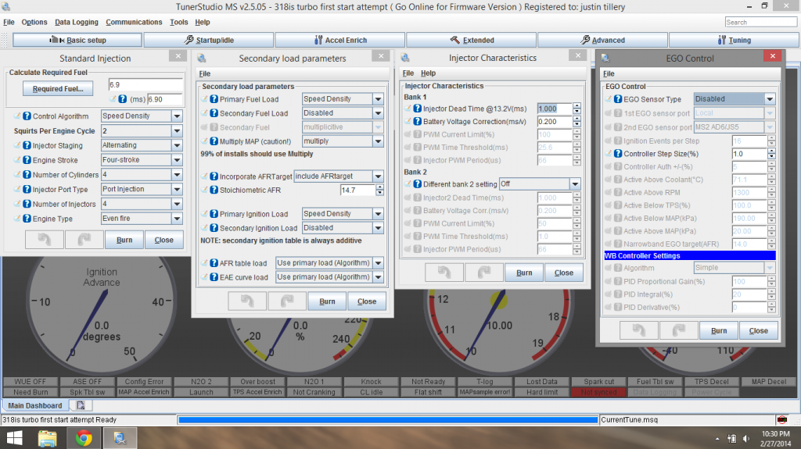Open help for Control Algorithm setting
The image size is (801, 449).
pyautogui.click(x=27, y=116)
